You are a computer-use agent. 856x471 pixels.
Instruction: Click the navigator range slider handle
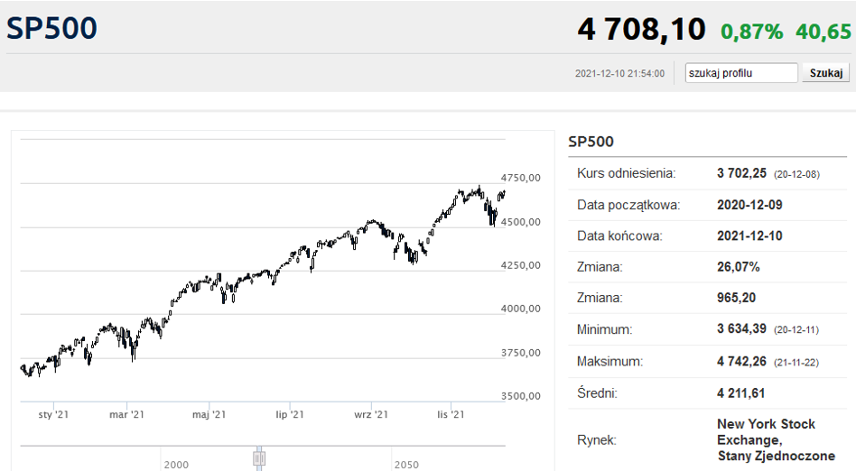click(259, 457)
